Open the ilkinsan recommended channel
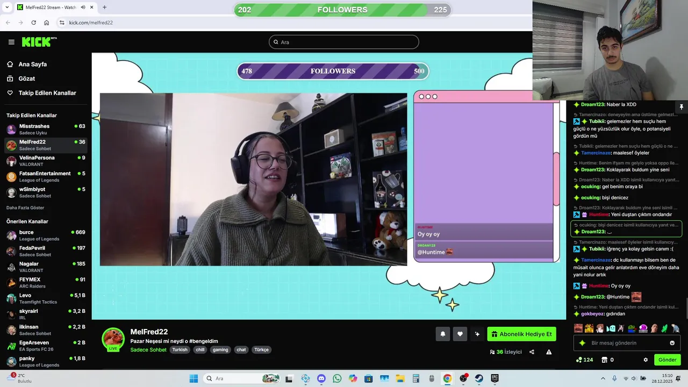 pyautogui.click(x=46, y=330)
